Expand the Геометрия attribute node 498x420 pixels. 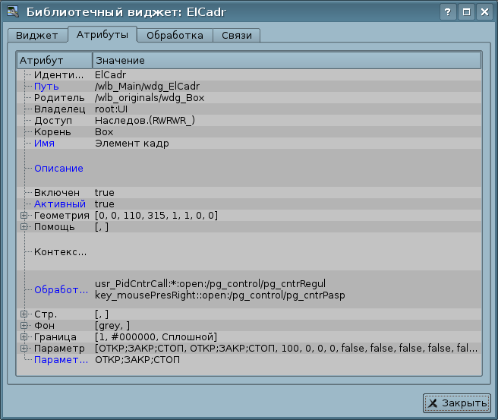(24, 216)
